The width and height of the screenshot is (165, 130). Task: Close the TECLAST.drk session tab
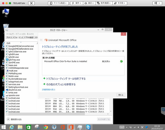click(31, 3)
